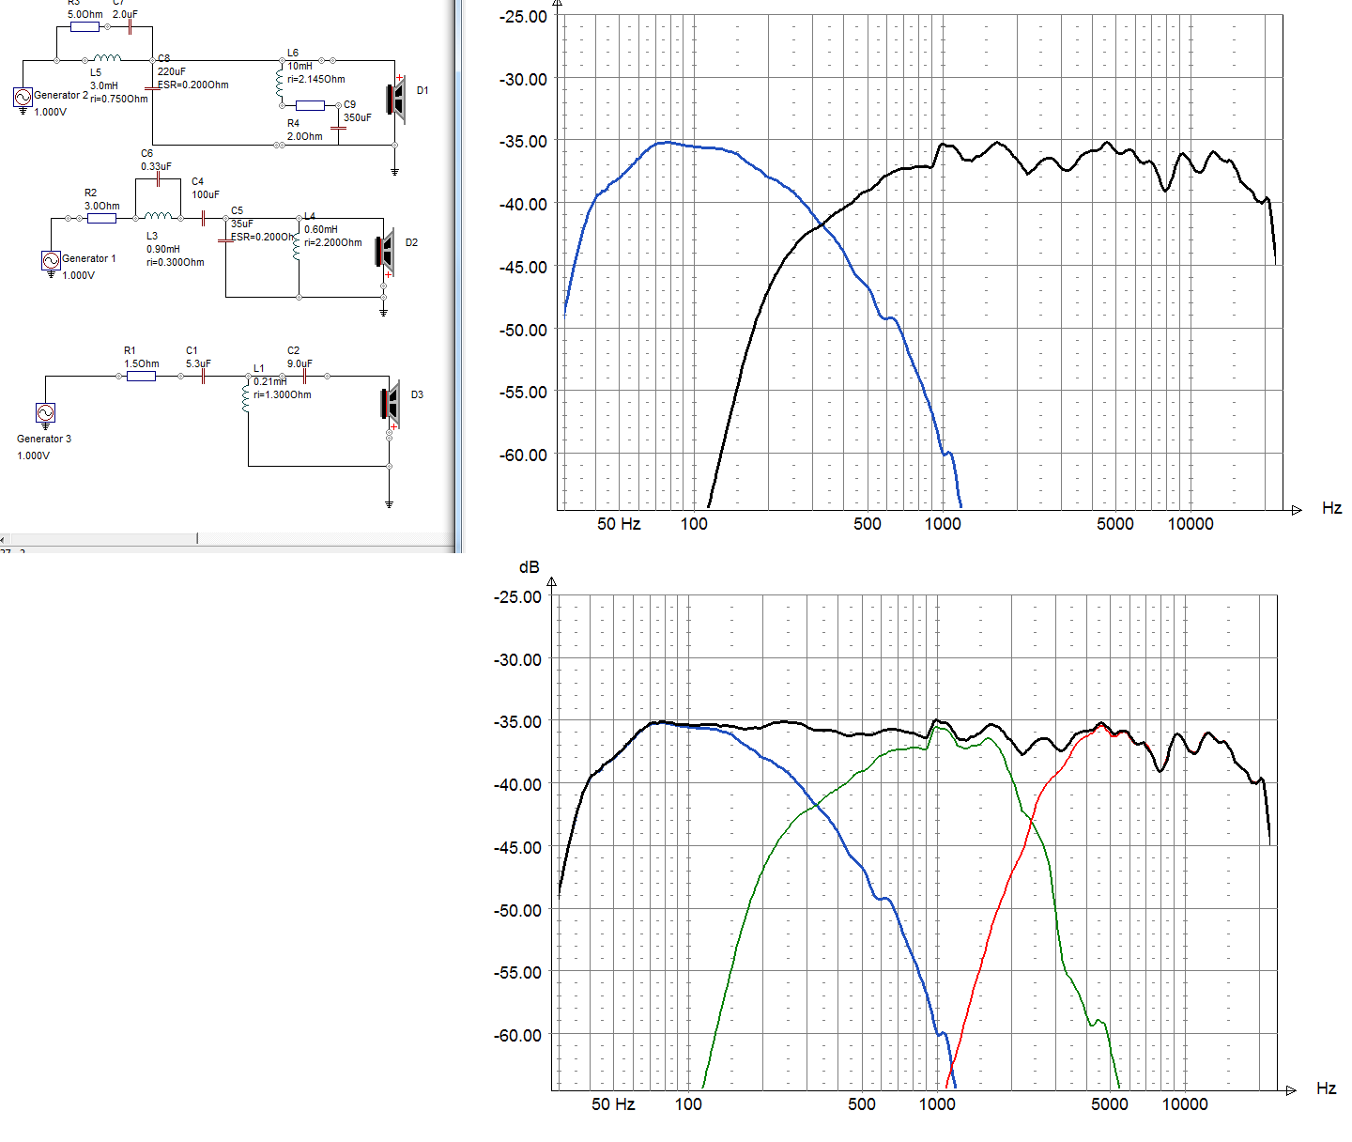Select the Generator 3 AC source symbol

45,412
